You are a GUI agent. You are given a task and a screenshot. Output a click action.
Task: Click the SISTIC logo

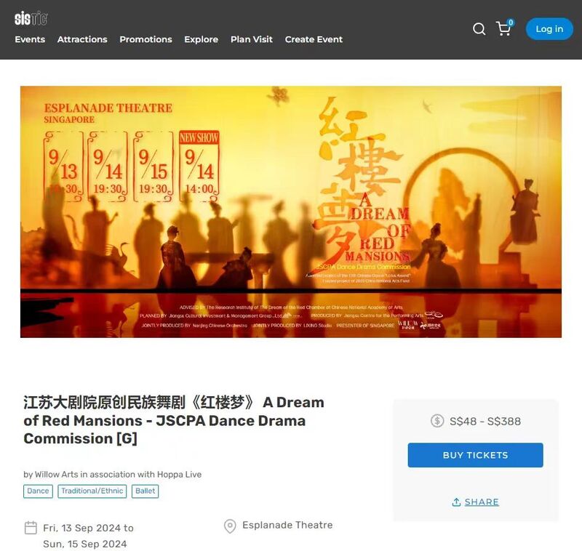pos(31,18)
